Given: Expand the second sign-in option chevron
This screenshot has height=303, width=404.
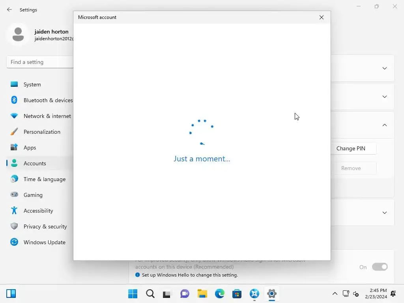Looking at the screenshot, I should click(x=384, y=97).
